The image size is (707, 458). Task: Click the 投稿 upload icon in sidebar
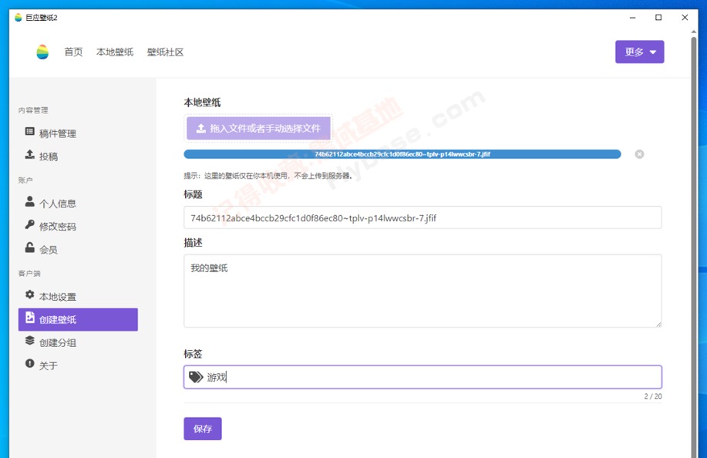(x=30, y=155)
